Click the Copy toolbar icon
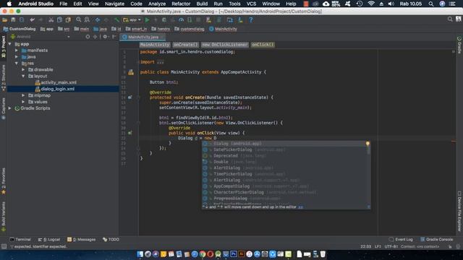The width and height of the screenshot is (463, 260). coord(59,19)
